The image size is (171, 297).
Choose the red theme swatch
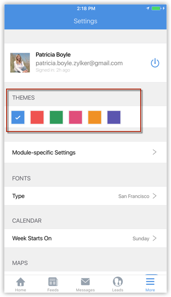37,117
